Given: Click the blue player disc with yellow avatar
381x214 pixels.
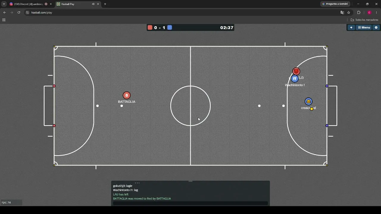Looking at the screenshot, I should [308, 102].
